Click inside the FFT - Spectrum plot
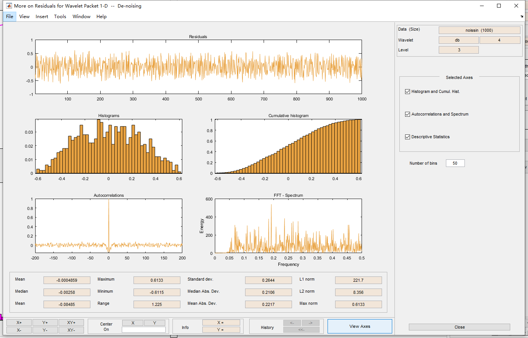 click(288, 226)
